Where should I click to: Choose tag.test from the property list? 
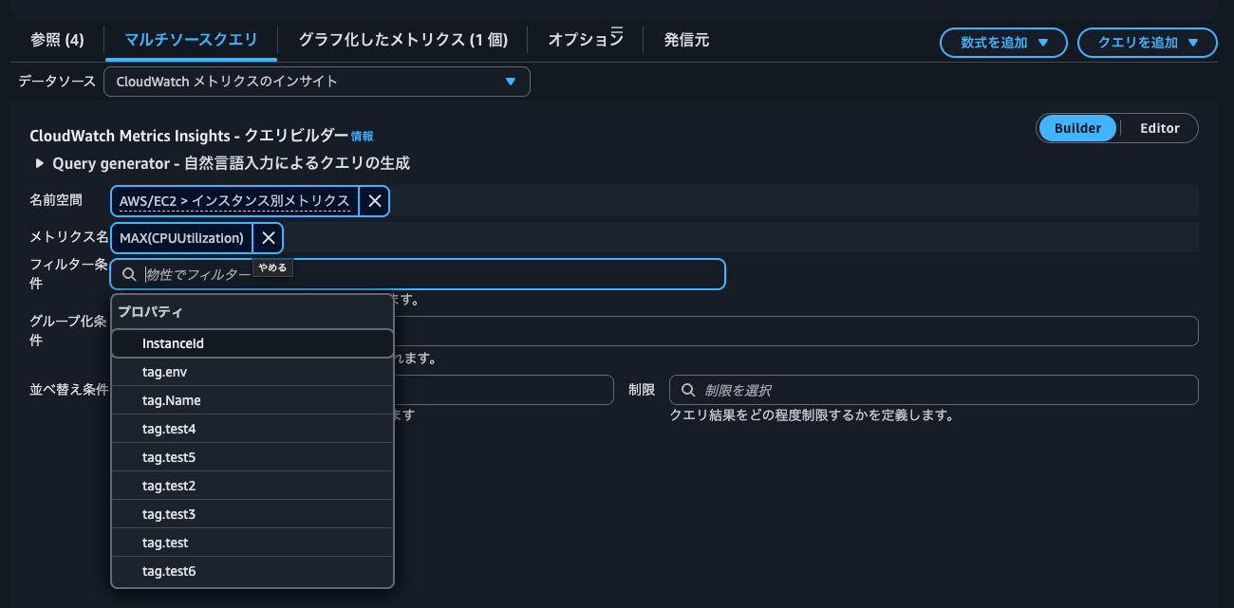tap(252, 543)
